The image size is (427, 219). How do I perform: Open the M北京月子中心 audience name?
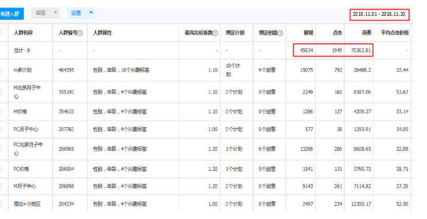(x=27, y=92)
